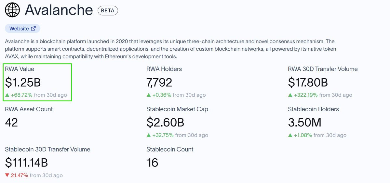Click the green up triangle beside +68.72%

point(7,95)
